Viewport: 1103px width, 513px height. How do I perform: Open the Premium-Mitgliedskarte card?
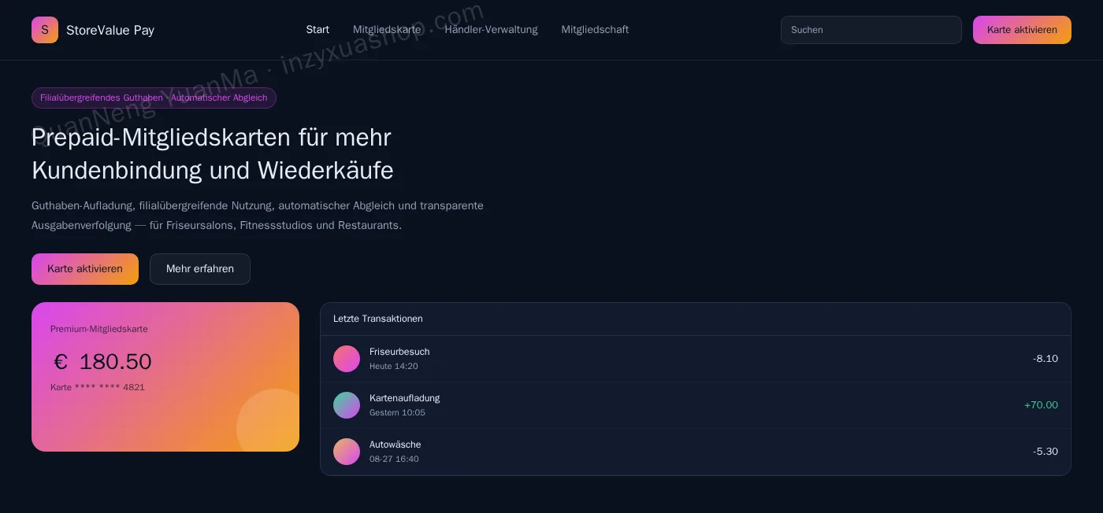pyautogui.click(x=165, y=377)
